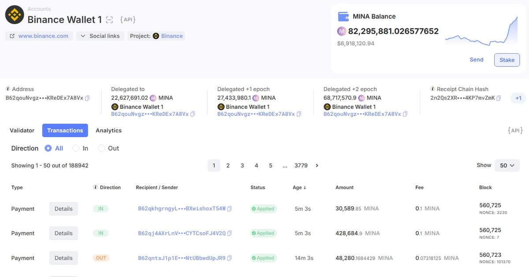Click the Receipt Chain Hash info icon
The image size is (529, 277).
point(433,89)
